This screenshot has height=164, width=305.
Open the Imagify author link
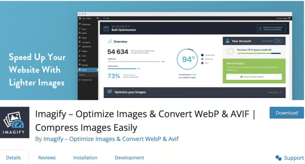pyautogui.click(x=111, y=139)
